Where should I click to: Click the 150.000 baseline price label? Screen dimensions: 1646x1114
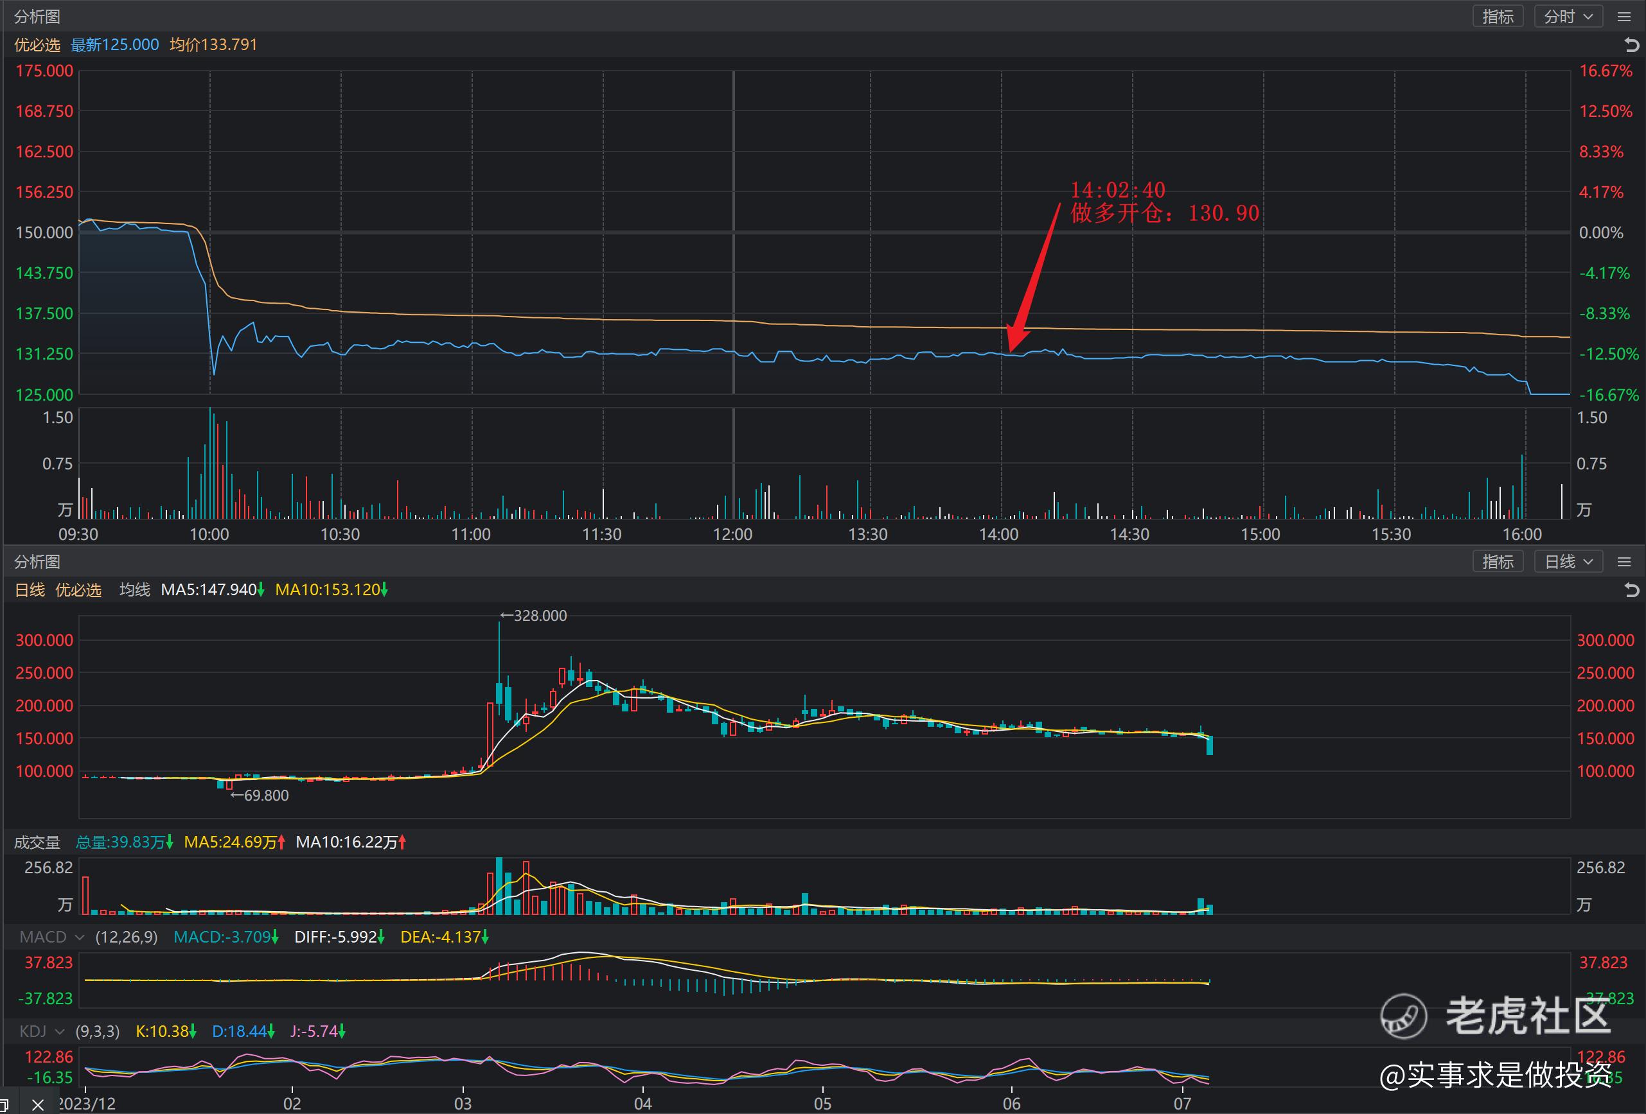click(44, 233)
